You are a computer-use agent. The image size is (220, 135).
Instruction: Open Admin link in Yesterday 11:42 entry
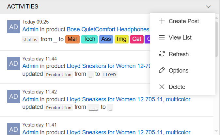pyautogui.click(x=30, y=99)
